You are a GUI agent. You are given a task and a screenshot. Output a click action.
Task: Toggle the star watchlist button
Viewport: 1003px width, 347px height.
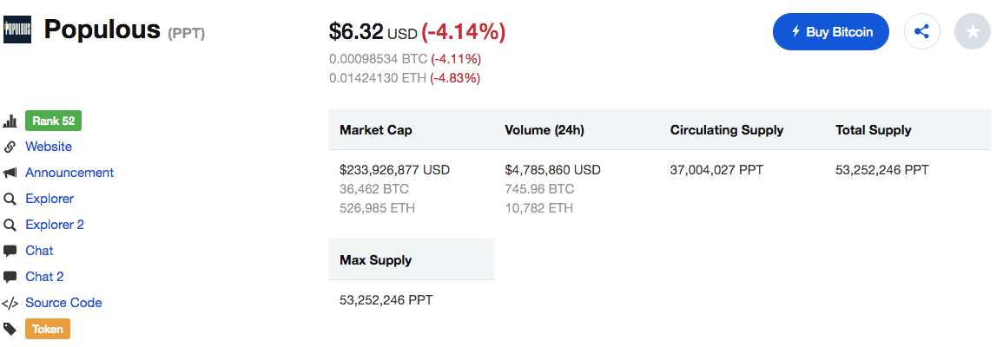coord(973,32)
